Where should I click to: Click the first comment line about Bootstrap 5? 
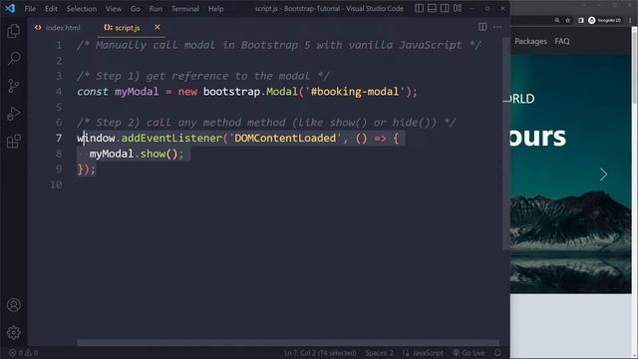(x=279, y=45)
